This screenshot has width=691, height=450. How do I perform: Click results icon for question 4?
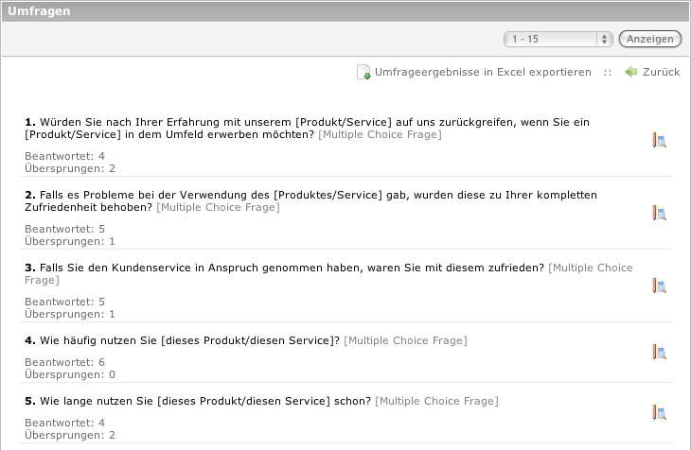(660, 353)
